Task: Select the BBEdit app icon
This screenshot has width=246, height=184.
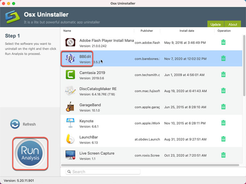Action: pos(70,58)
